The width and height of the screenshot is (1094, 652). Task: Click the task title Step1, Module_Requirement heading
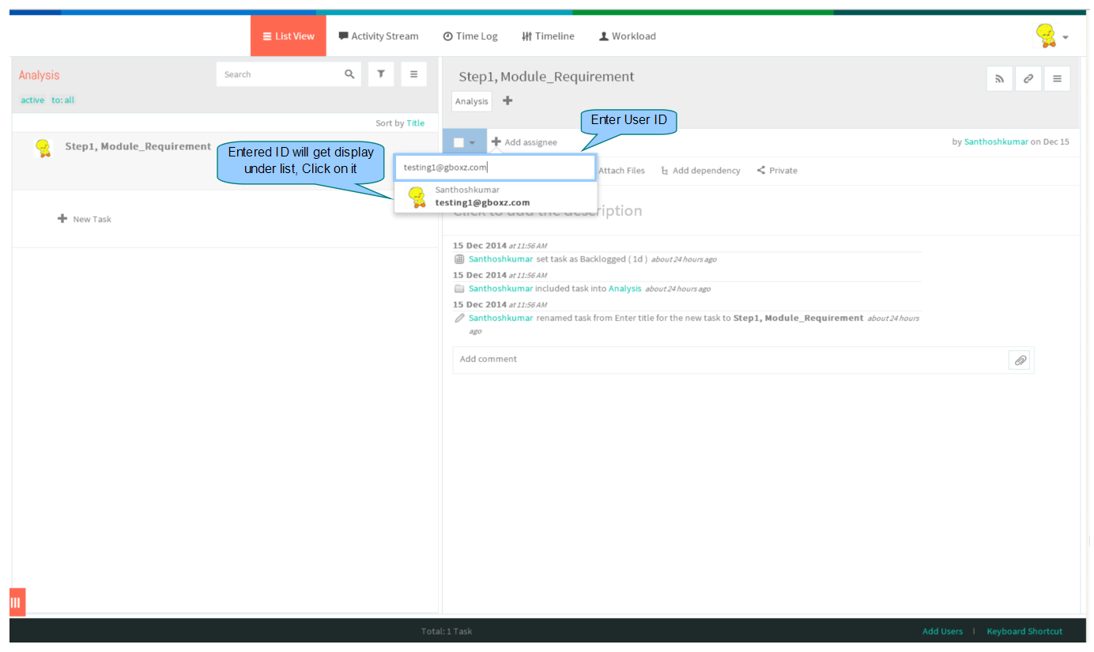click(x=546, y=77)
